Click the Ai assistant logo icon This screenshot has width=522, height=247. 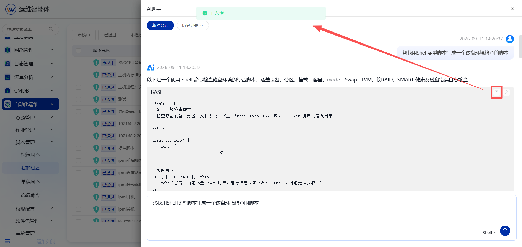[x=151, y=67]
